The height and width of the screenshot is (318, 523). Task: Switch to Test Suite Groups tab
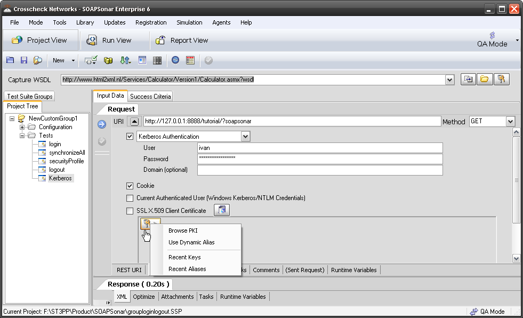coord(30,97)
